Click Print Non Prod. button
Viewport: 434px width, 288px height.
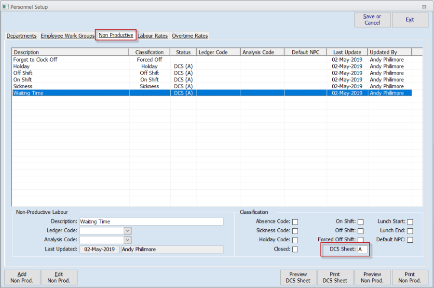[x=409, y=277]
